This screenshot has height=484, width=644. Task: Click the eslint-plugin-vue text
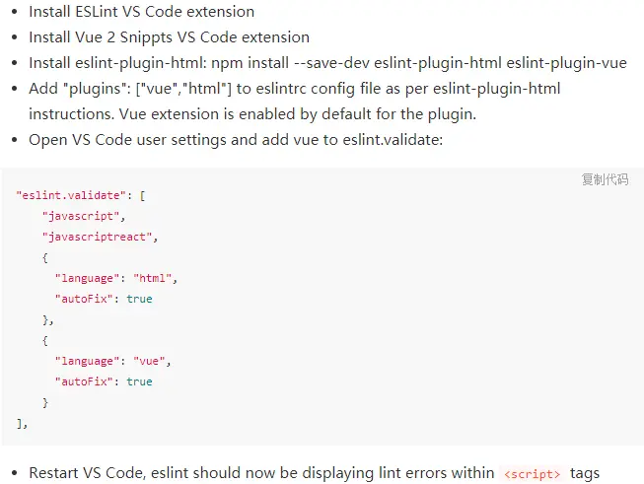point(566,63)
